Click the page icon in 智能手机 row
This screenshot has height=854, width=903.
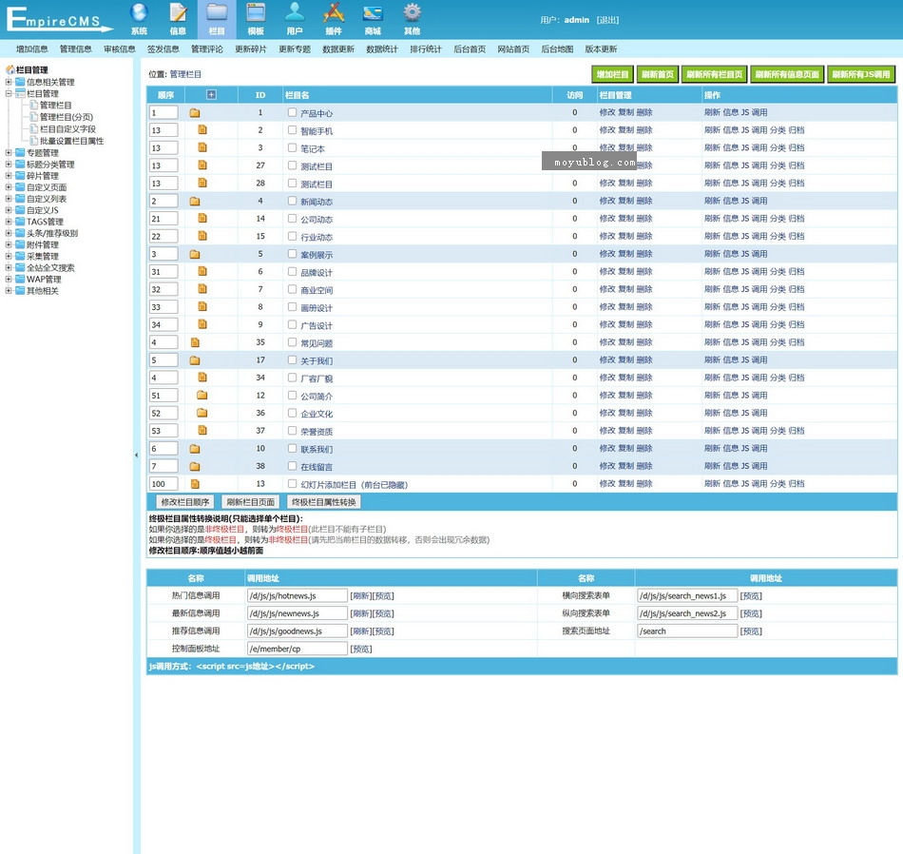pos(202,130)
